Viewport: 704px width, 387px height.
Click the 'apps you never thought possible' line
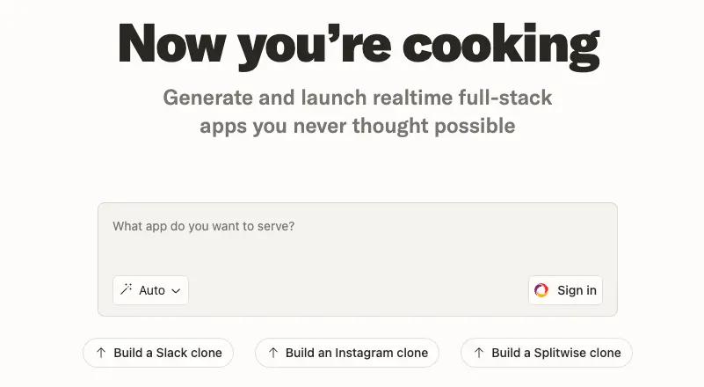pos(357,126)
